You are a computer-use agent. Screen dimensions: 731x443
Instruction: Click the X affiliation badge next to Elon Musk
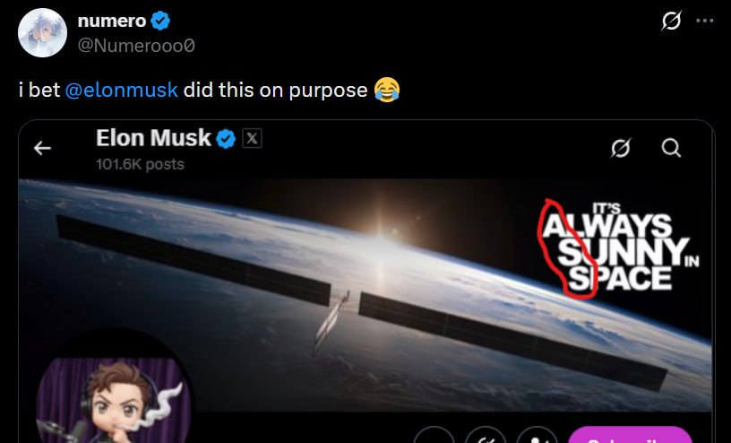252,139
